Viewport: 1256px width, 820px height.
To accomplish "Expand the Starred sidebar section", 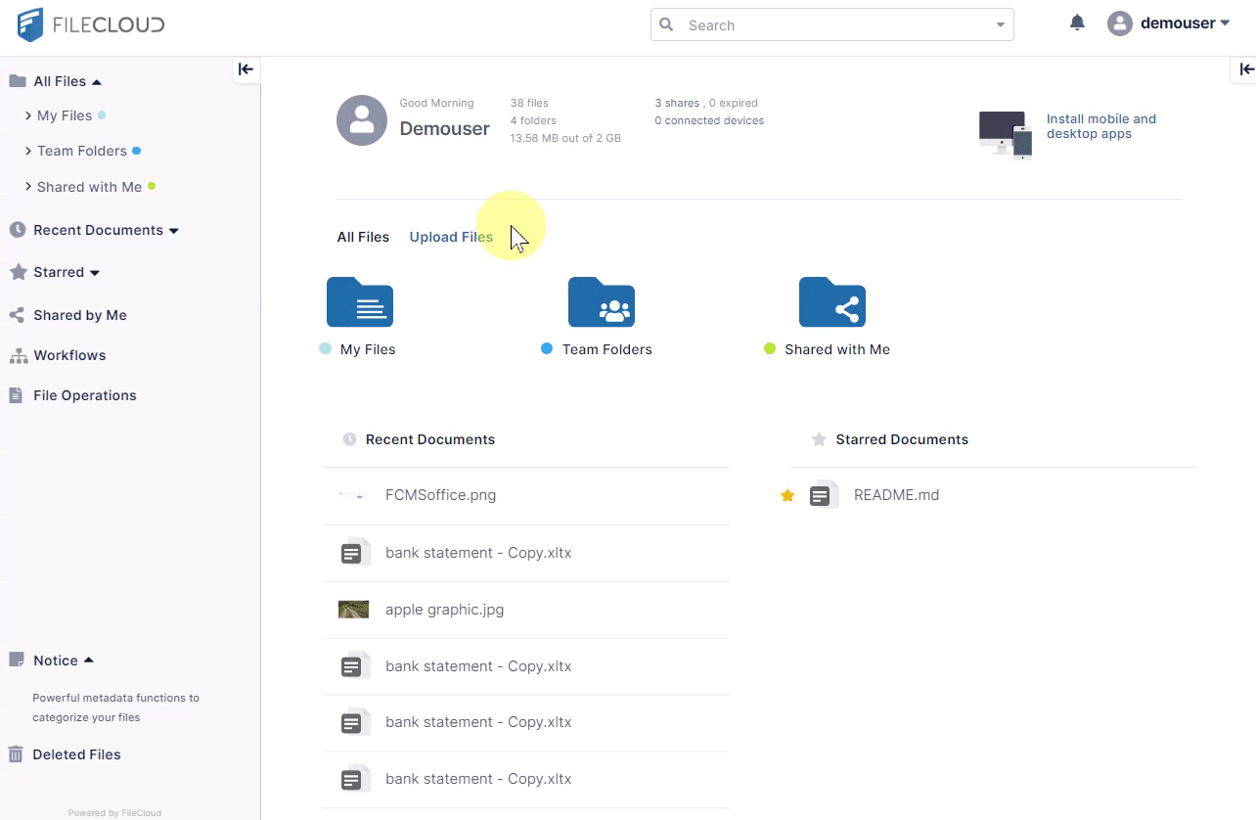I will pos(95,273).
